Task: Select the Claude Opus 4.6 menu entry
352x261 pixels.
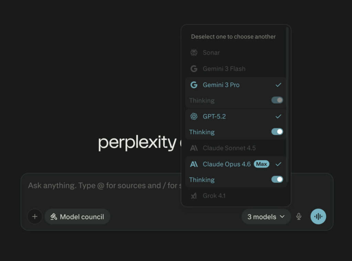Action: coord(227,164)
